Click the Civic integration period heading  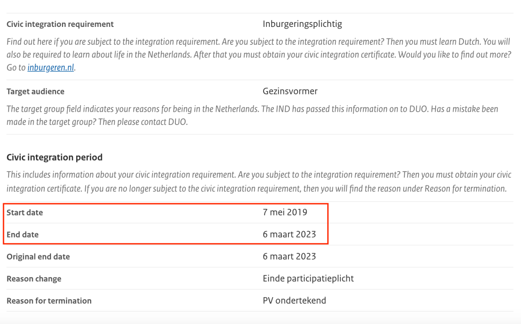(x=54, y=157)
